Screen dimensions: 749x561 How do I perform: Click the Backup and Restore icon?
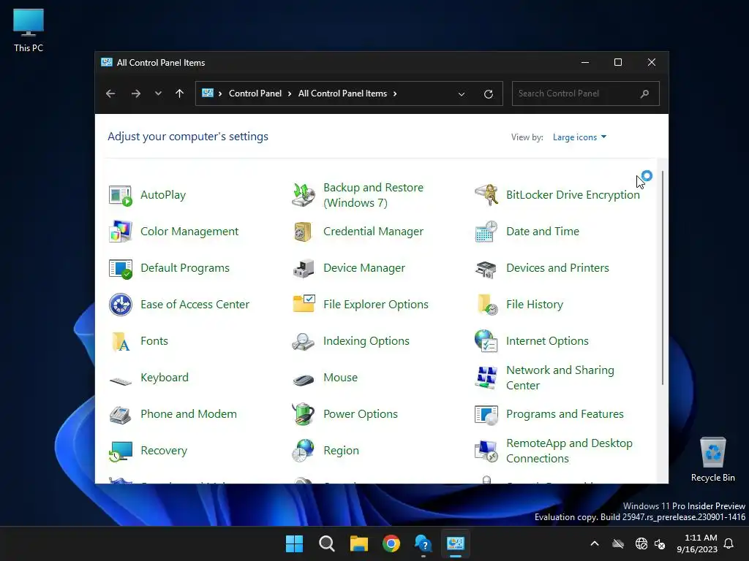coord(304,195)
